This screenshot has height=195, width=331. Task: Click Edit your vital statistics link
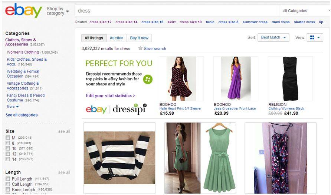pos(111,95)
